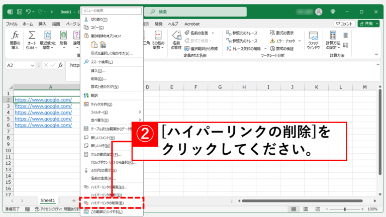This screenshot has width=386, height=217.
Task: Click the first paste option icon
Action: (x=94, y=45)
